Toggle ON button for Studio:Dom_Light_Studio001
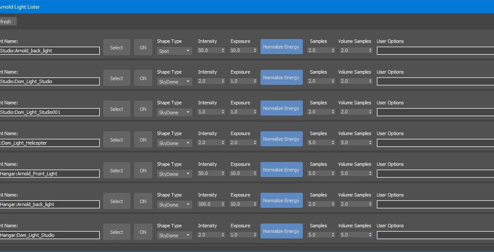The width and height of the screenshot is (494, 252). coord(143,109)
